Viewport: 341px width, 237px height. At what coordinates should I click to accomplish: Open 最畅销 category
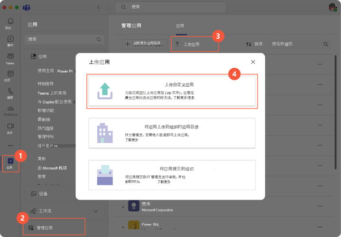(x=44, y=119)
